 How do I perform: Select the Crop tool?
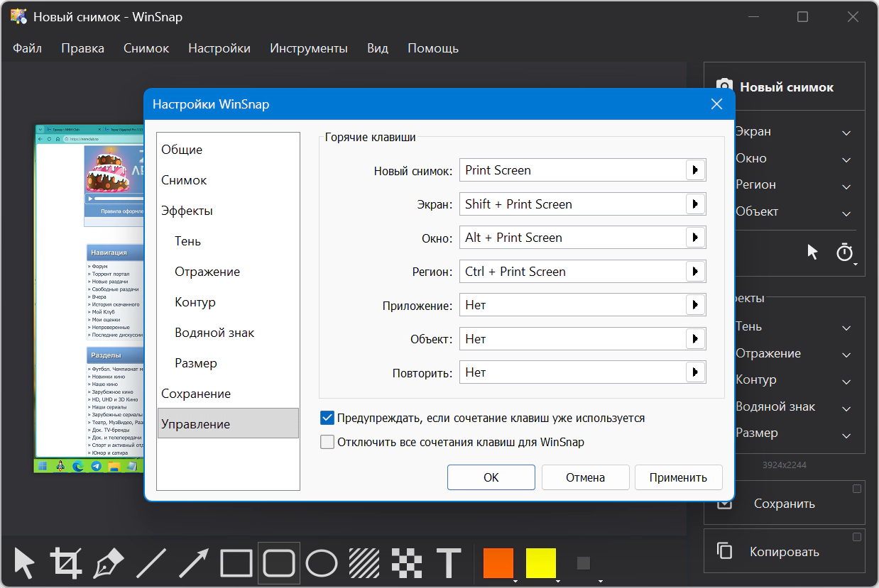(x=66, y=563)
